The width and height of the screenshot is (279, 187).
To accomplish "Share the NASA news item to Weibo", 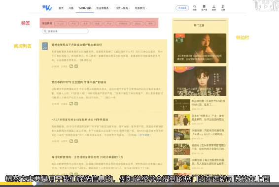I will pos(76,141).
